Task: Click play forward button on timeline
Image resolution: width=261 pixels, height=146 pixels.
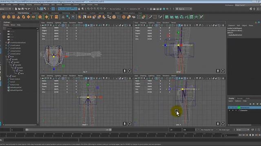Action: [x=253, y=135]
